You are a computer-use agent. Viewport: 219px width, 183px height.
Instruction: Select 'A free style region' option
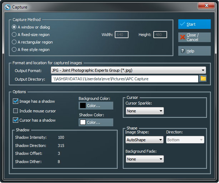[x=14, y=50]
